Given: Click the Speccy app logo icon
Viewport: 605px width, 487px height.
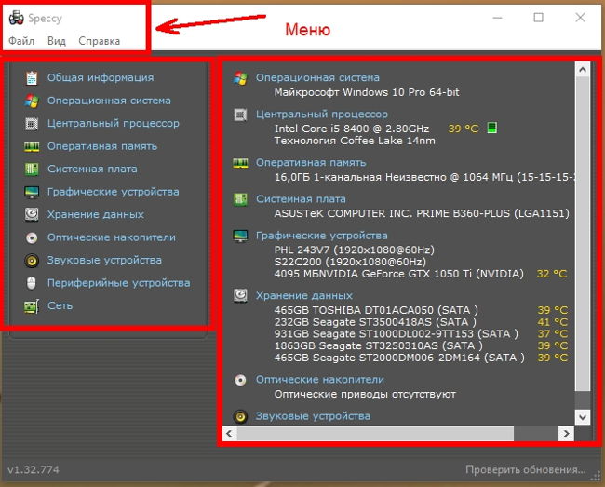Looking at the screenshot, I should point(16,18).
